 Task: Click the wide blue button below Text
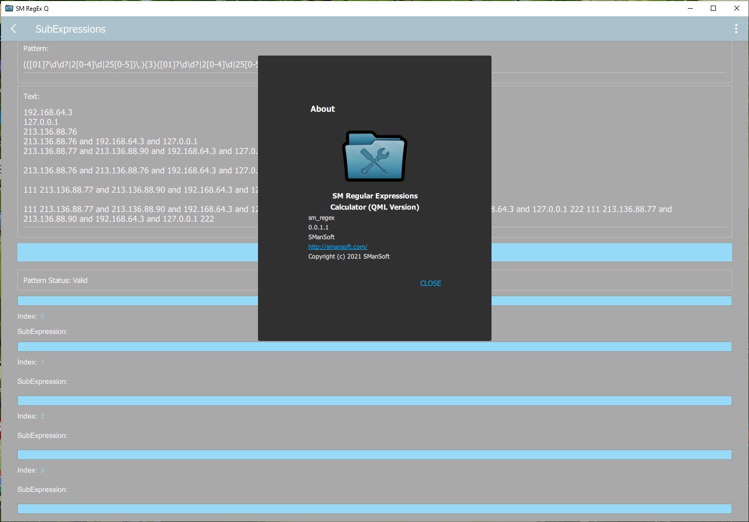click(374, 252)
